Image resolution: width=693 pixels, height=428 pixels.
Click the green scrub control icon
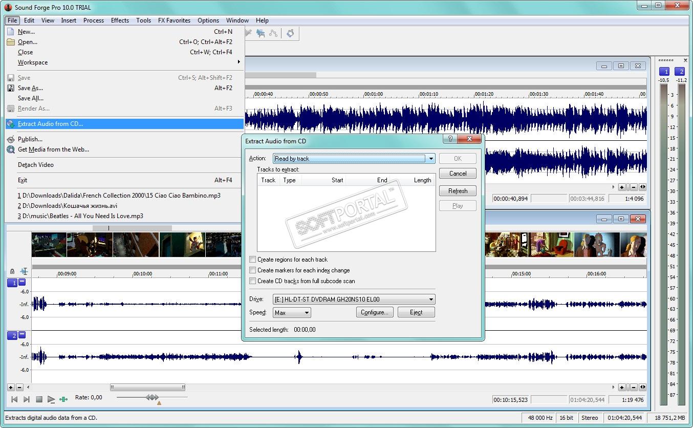[63, 399]
